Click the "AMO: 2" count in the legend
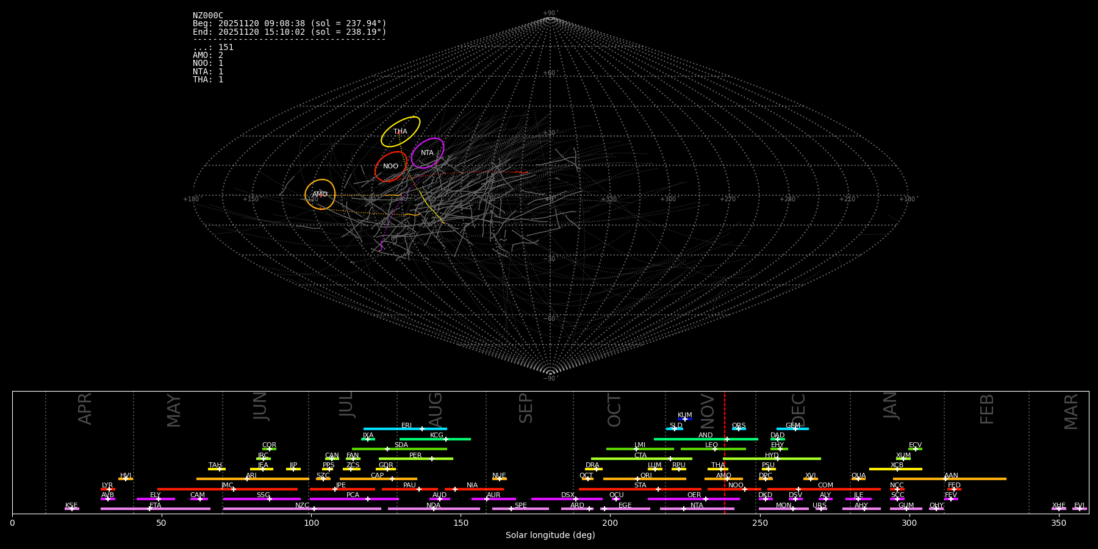Viewport: 1098px width, 549px height. click(x=208, y=56)
